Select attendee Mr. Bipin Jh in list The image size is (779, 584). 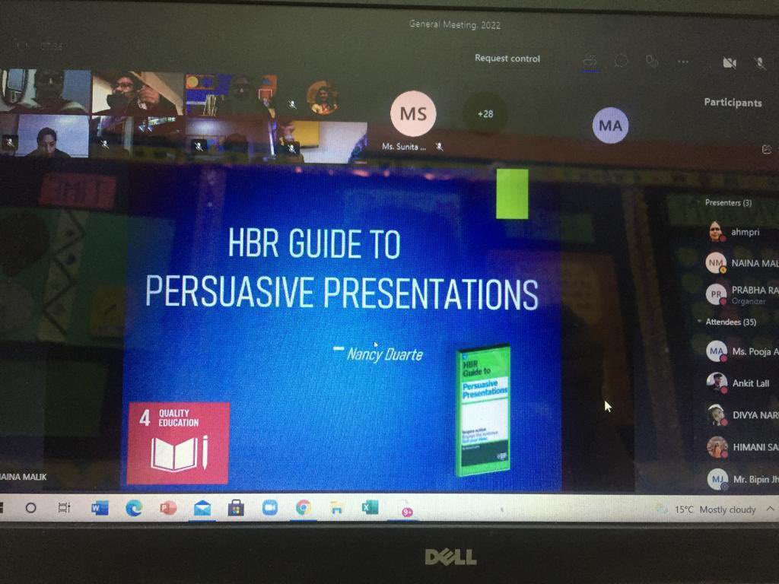[x=741, y=479]
